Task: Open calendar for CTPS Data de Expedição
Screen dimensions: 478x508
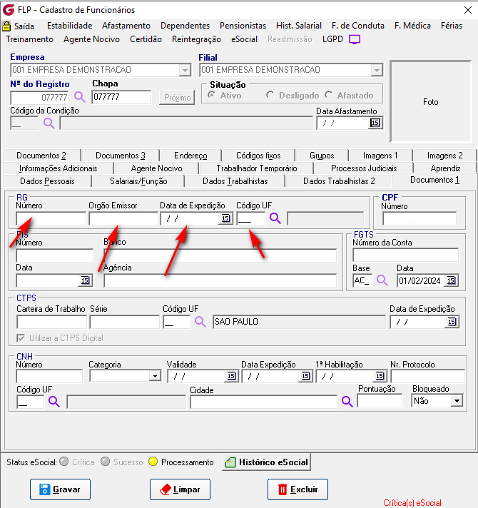Action: coord(452,322)
